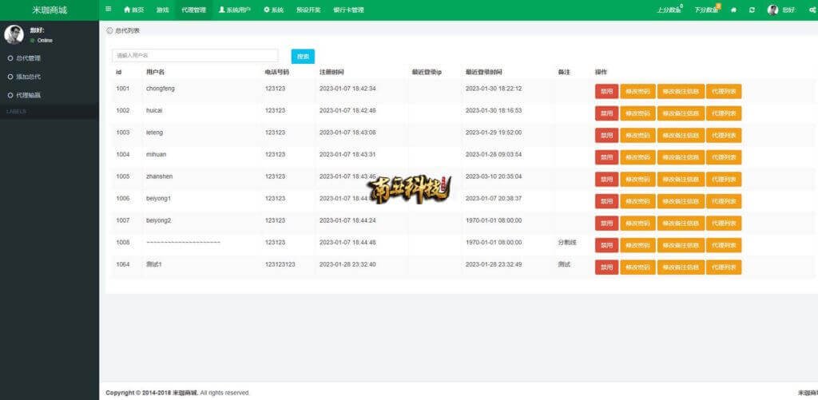Click 修改密码 for user huicai
818x400 pixels.
(x=637, y=113)
